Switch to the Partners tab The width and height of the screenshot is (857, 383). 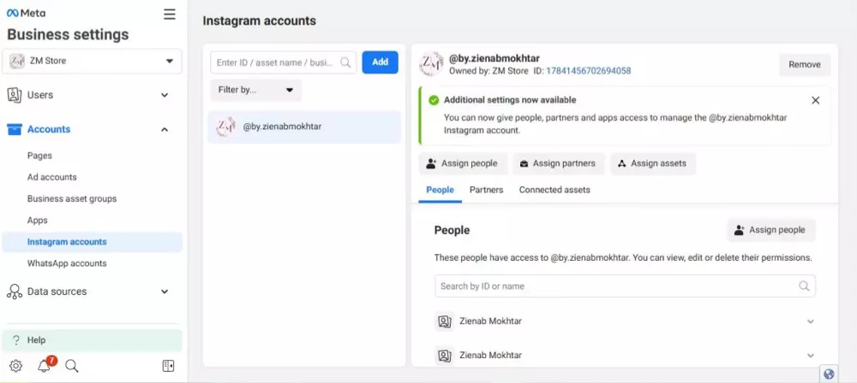tap(487, 190)
